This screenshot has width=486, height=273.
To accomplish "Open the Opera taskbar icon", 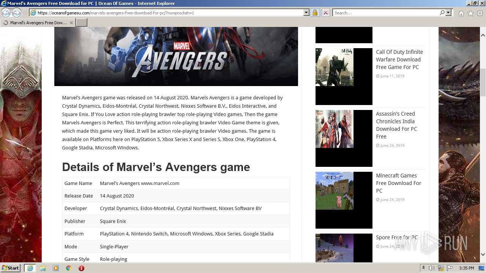I will pyautogui.click(x=81, y=268).
